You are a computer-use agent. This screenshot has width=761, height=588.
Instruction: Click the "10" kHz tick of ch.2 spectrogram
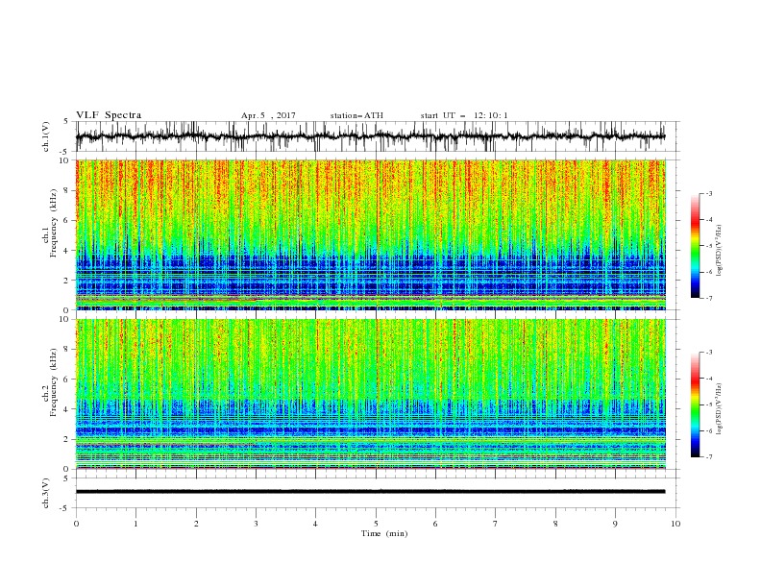pos(65,319)
